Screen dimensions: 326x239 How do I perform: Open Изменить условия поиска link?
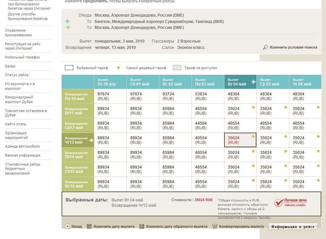click(293, 48)
